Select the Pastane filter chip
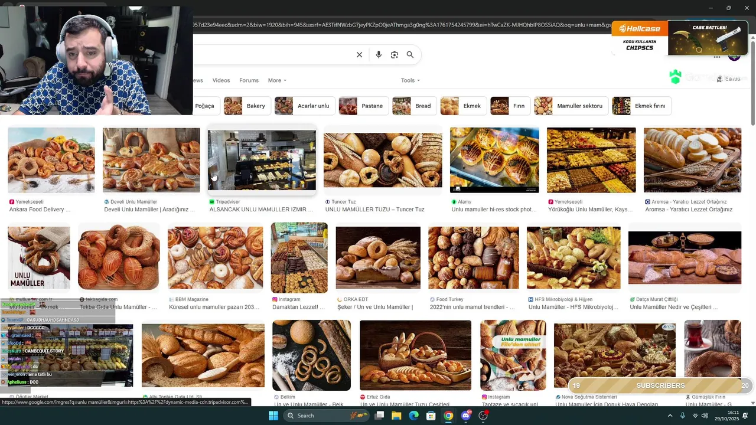 364,106
